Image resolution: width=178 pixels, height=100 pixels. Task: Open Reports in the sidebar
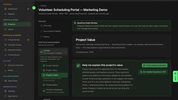17,14
